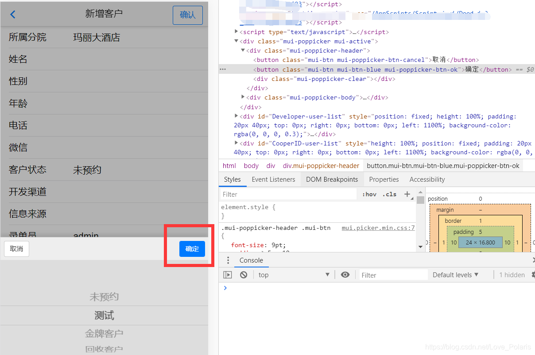Select the 姓名 field row
Image resolution: width=535 pixels, height=355 pixels.
point(104,59)
